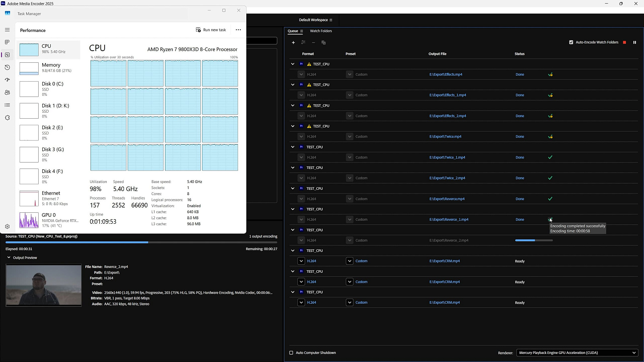Open format dropdown for first E:\Export\CRM.mp4 row
Image resolution: width=644 pixels, height=362 pixels.
(x=301, y=261)
